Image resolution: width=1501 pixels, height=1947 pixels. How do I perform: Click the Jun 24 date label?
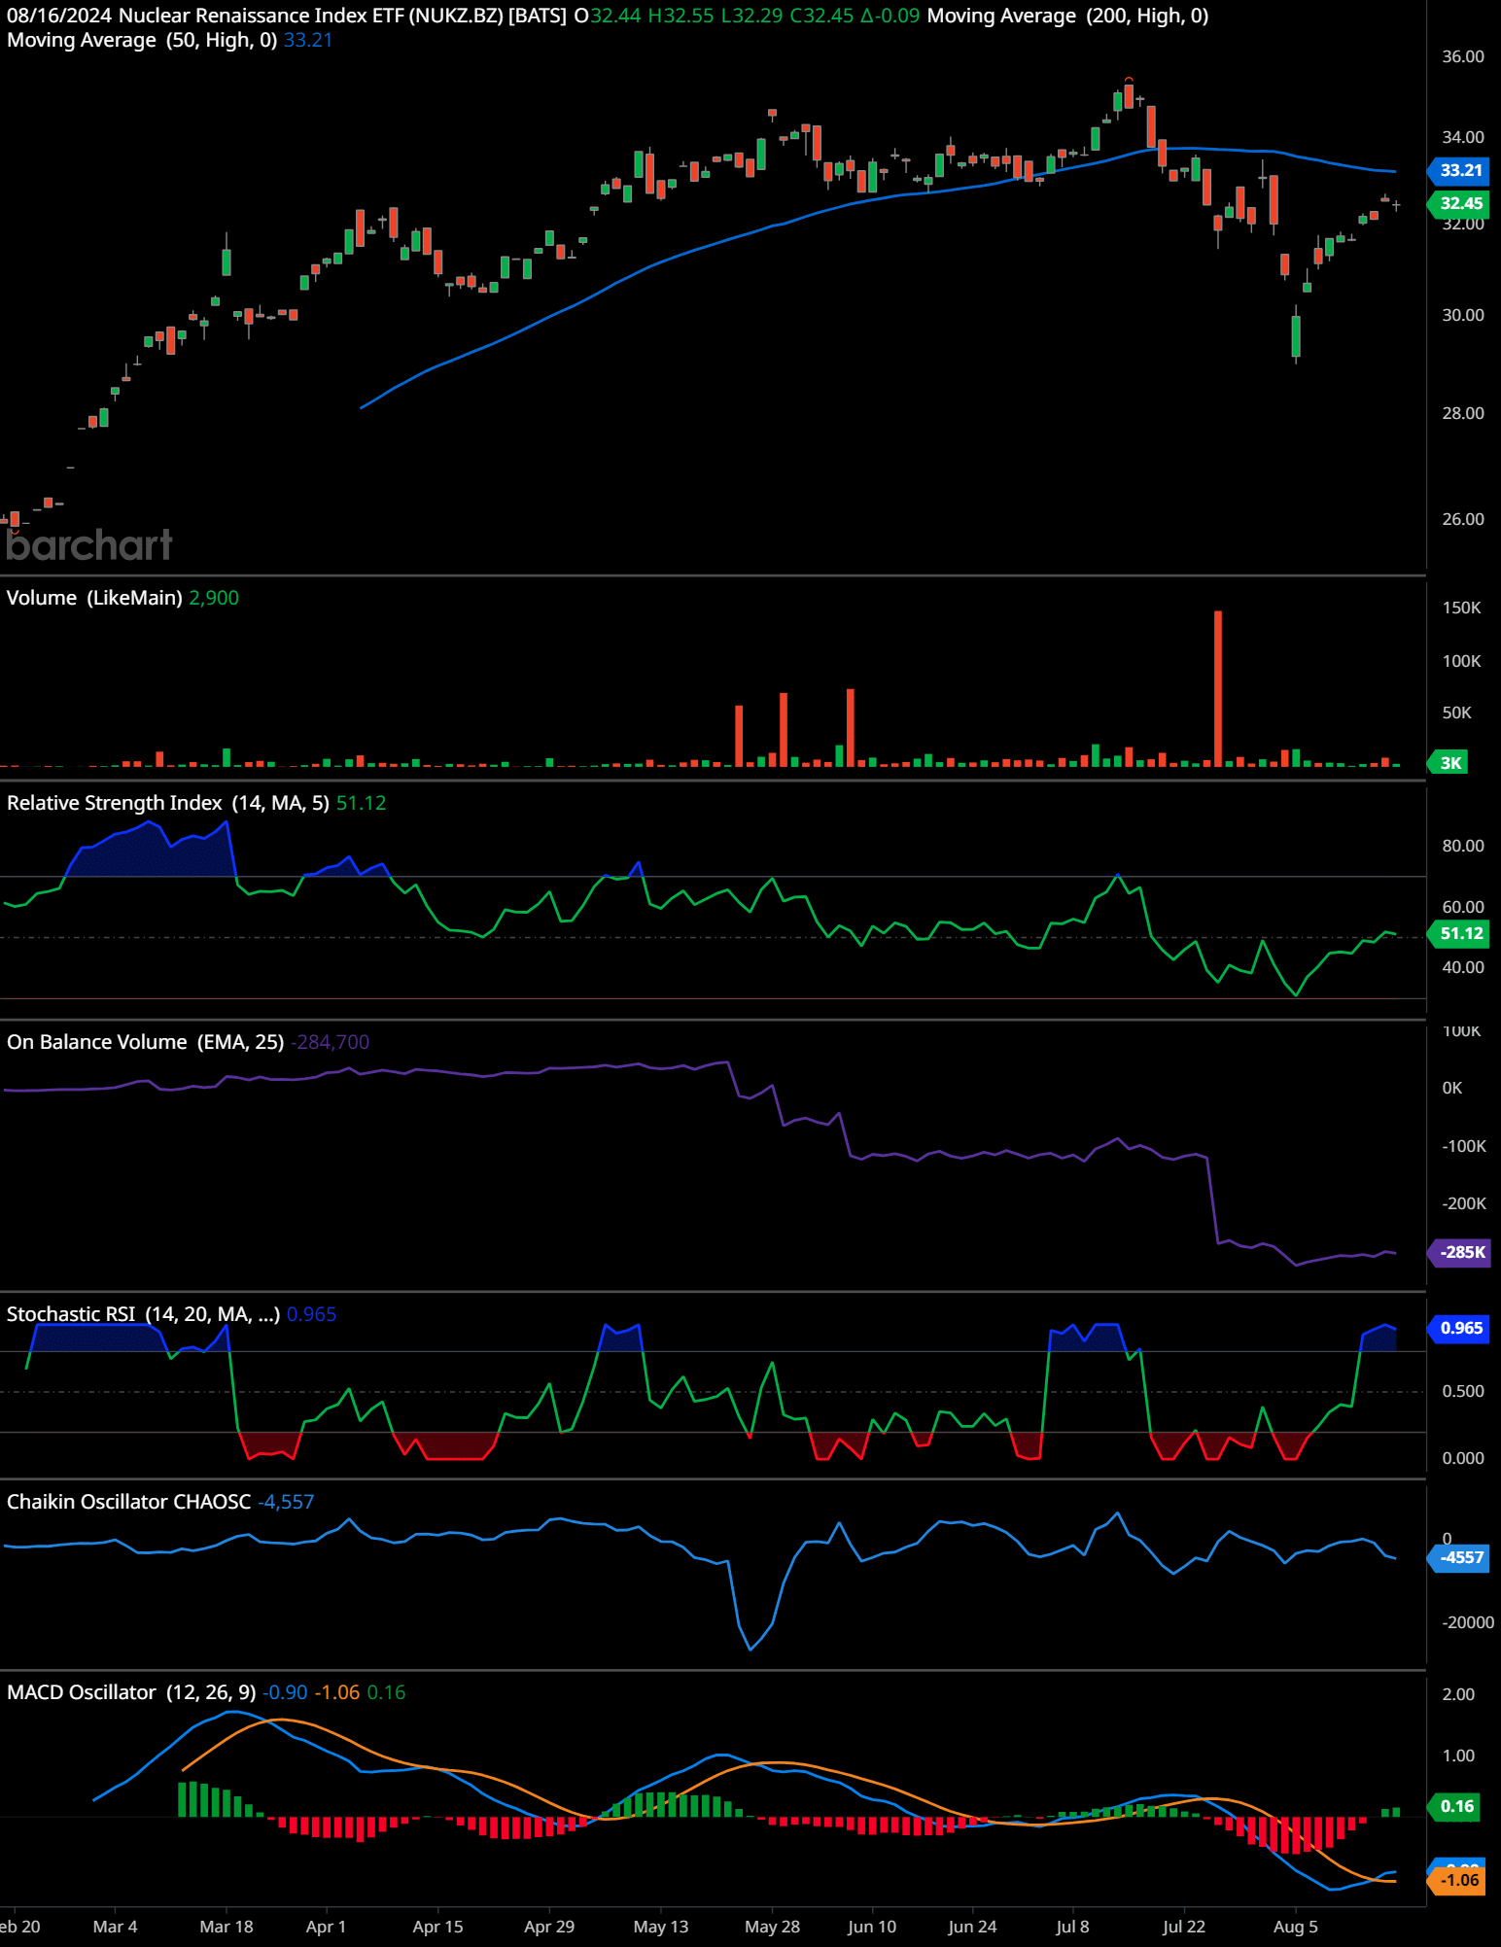tap(972, 1927)
